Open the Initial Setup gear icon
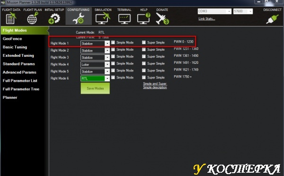This screenshot has height=176, width=284. coord(54,18)
